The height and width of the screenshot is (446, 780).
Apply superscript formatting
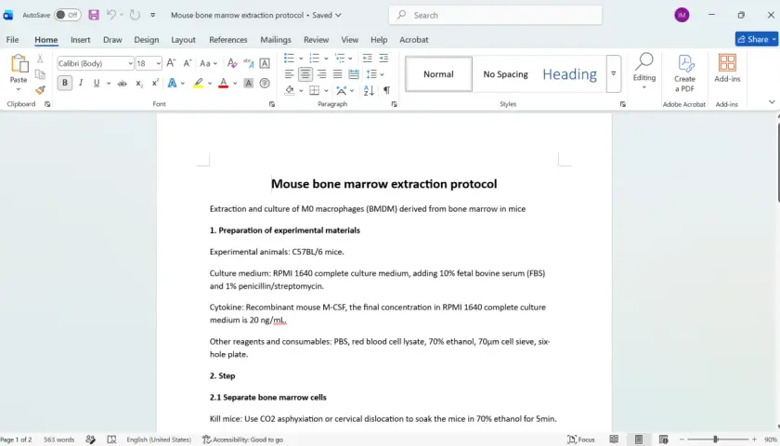pyautogui.click(x=155, y=83)
